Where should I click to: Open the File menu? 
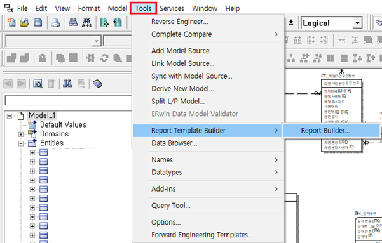coord(22,8)
